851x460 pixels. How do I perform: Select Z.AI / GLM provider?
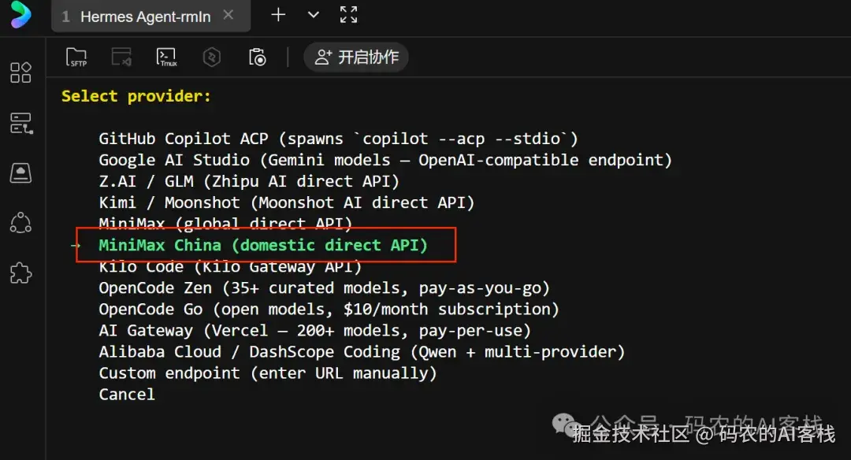248,181
